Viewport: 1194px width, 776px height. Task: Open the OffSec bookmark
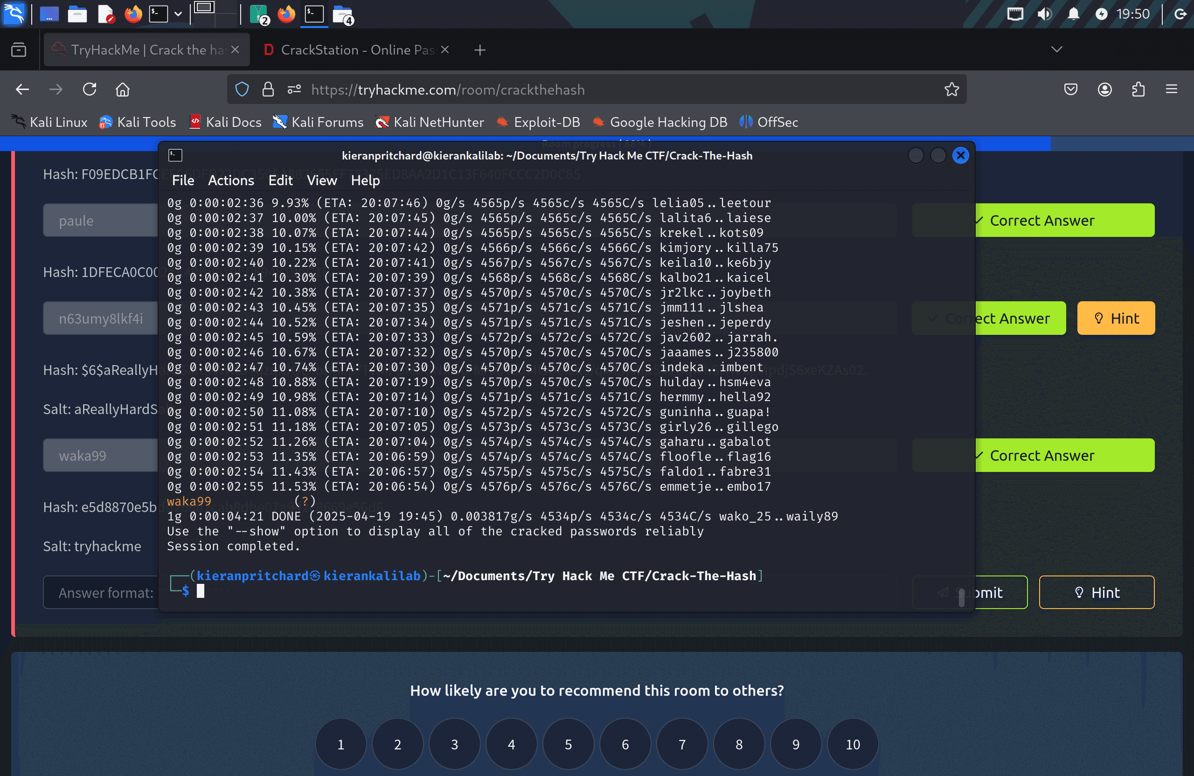coord(769,122)
